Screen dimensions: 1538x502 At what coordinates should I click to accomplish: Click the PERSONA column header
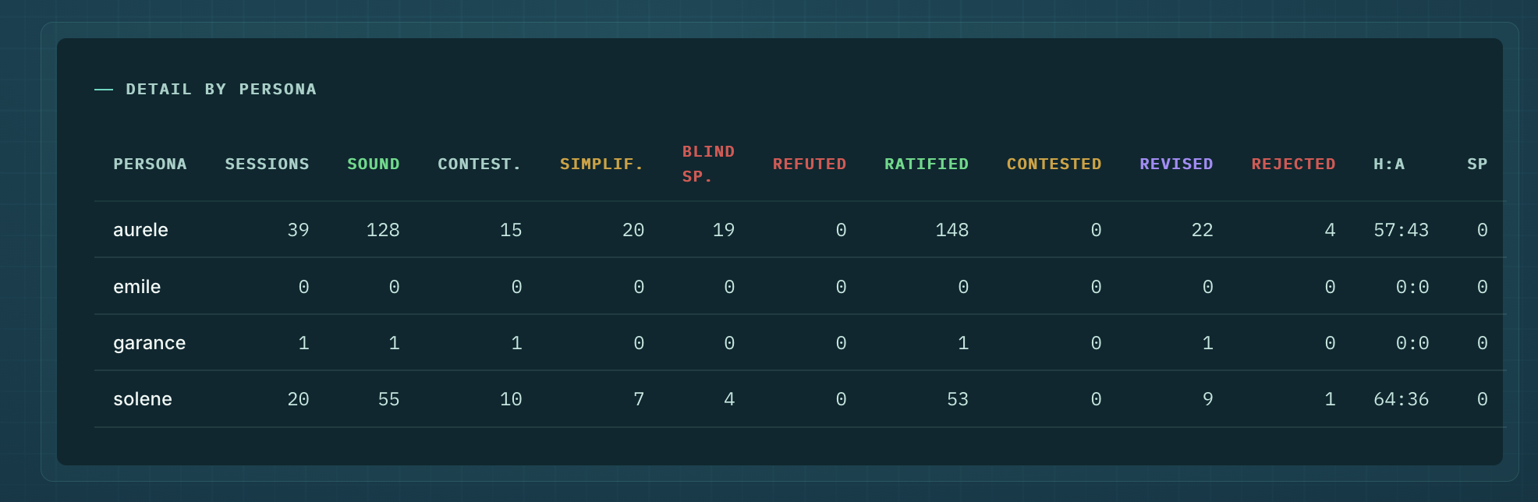[150, 164]
